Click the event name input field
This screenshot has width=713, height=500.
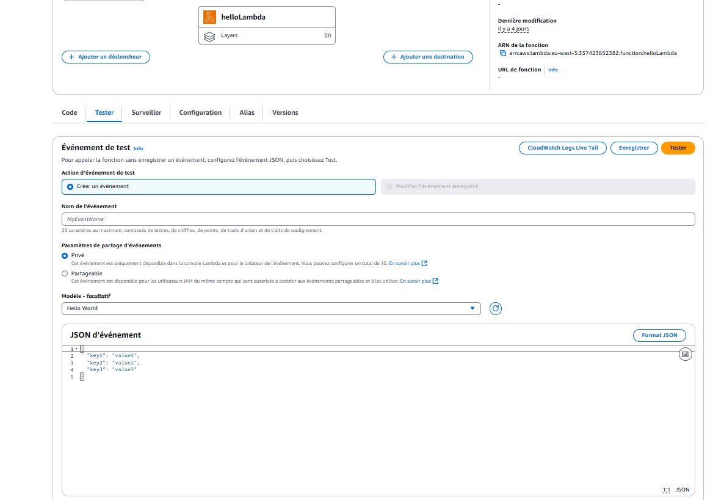coord(378,219)
